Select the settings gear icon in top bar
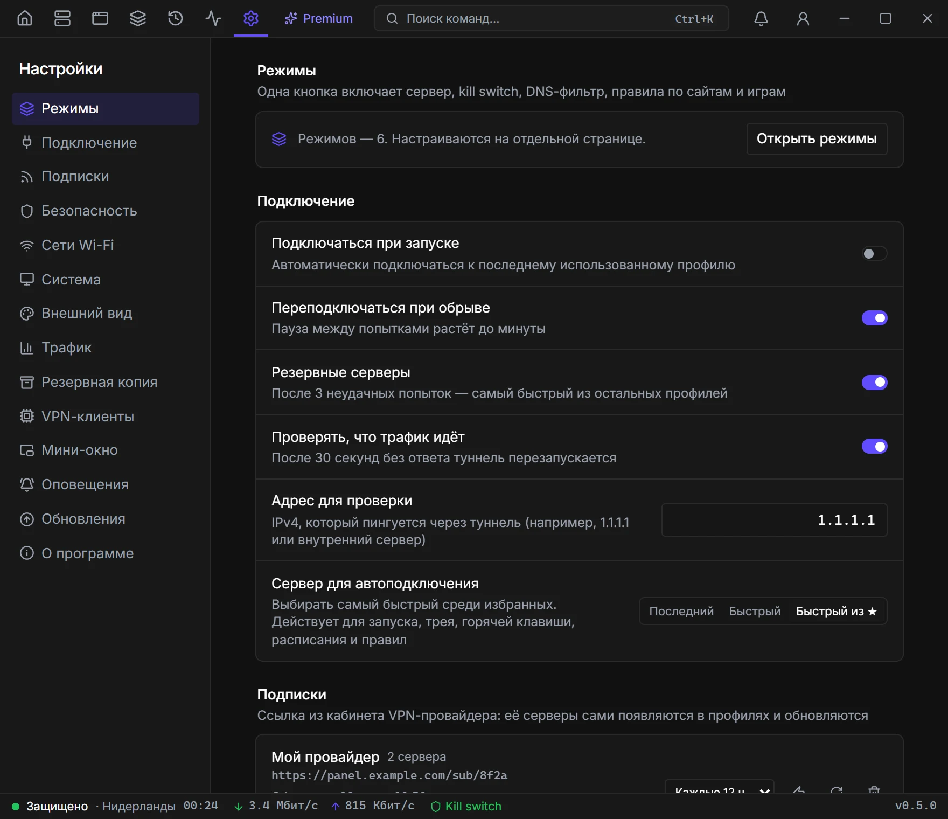This screenshot has width=948, height=819. pos(251,18)
